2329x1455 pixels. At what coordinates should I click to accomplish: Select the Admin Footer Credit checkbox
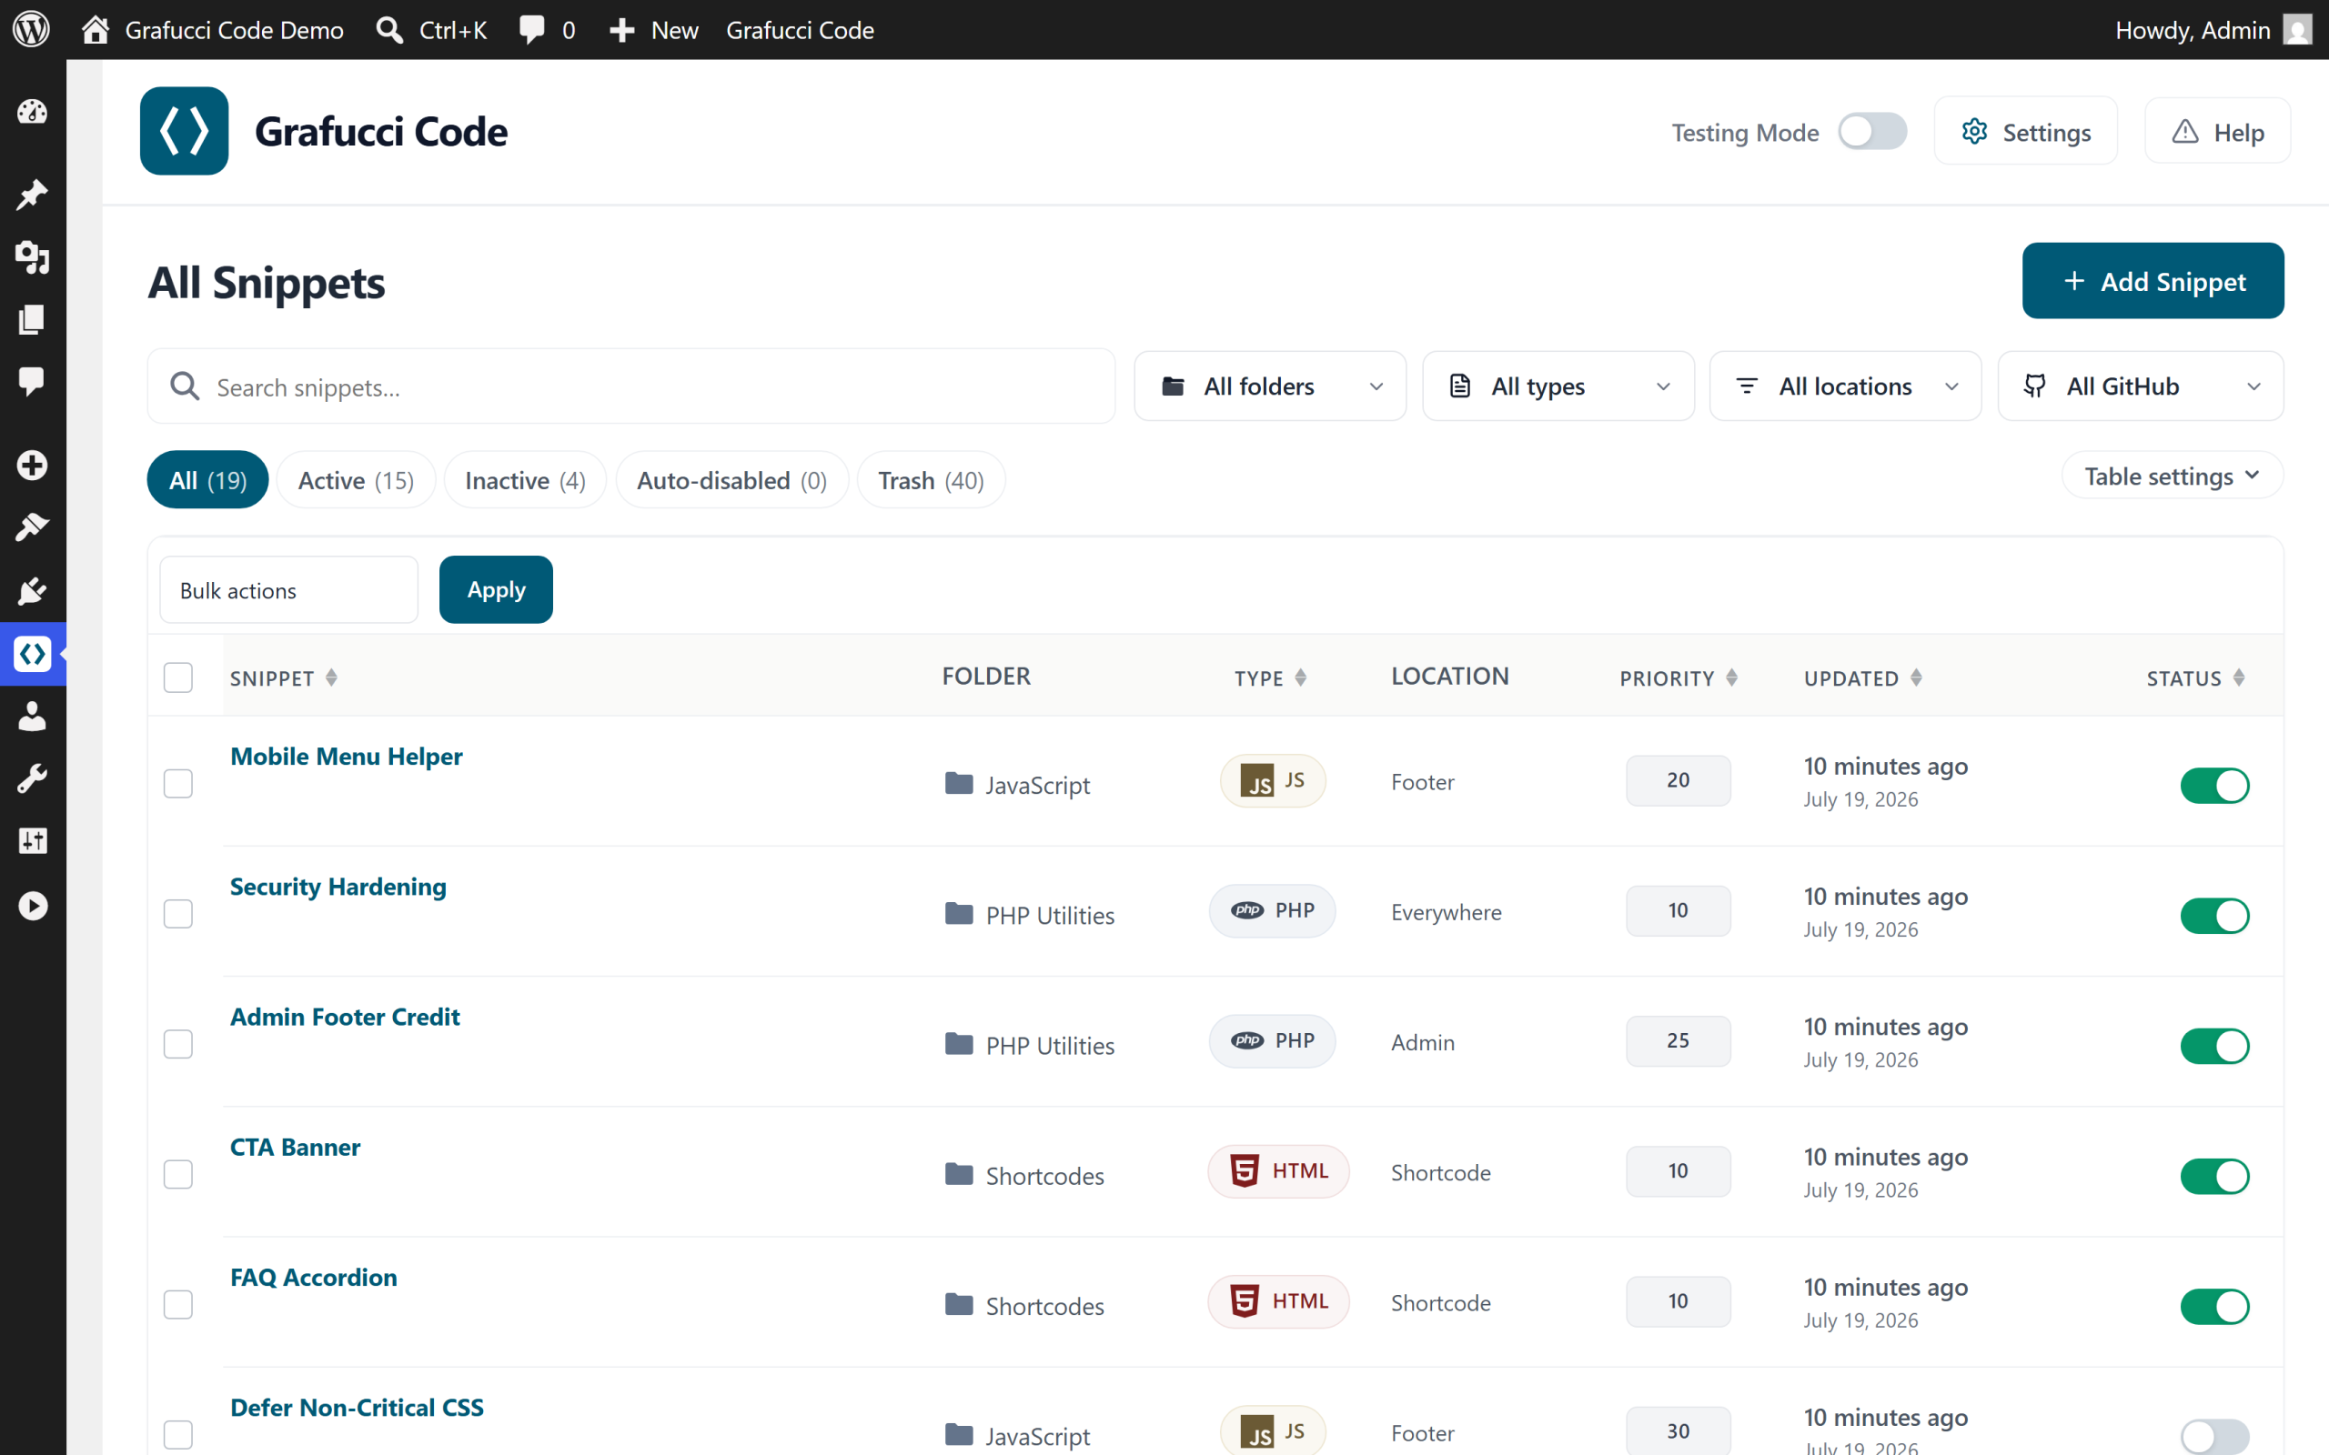tap(178, 1044)
